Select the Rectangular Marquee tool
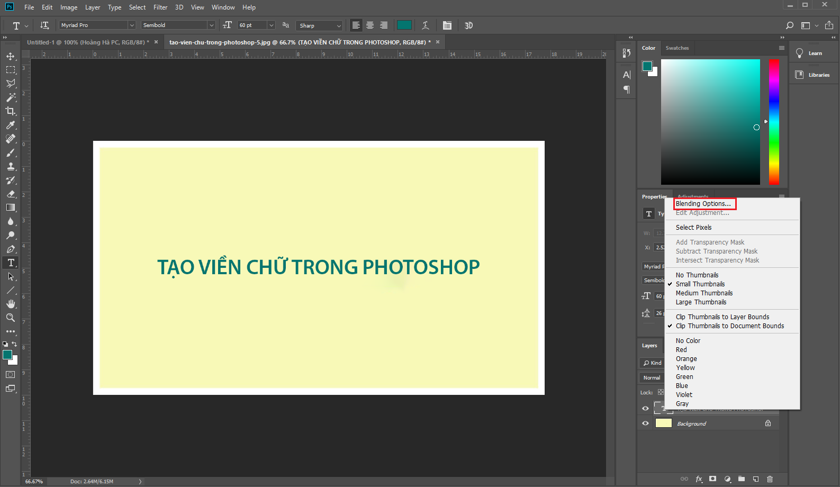Screen dimensions: 840x487 (11, 70)
